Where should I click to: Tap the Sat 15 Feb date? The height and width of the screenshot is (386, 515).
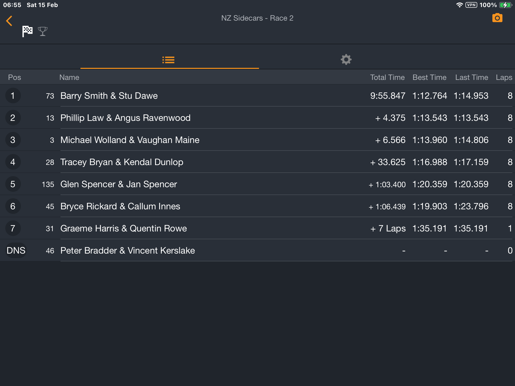click(42, 5)
